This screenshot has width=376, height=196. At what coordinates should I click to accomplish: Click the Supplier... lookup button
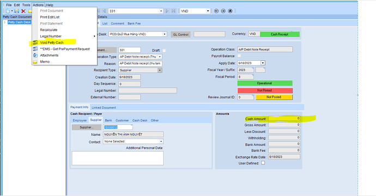tap(87, 128)
